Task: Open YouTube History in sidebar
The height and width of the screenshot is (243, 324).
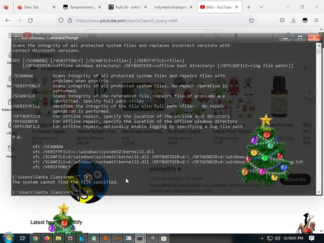Action: (11, 152)
